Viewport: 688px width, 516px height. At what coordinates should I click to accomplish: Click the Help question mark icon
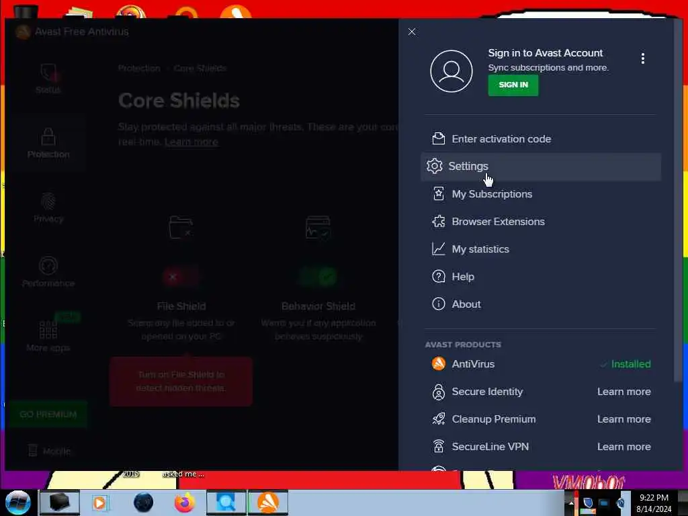[438, 276]
